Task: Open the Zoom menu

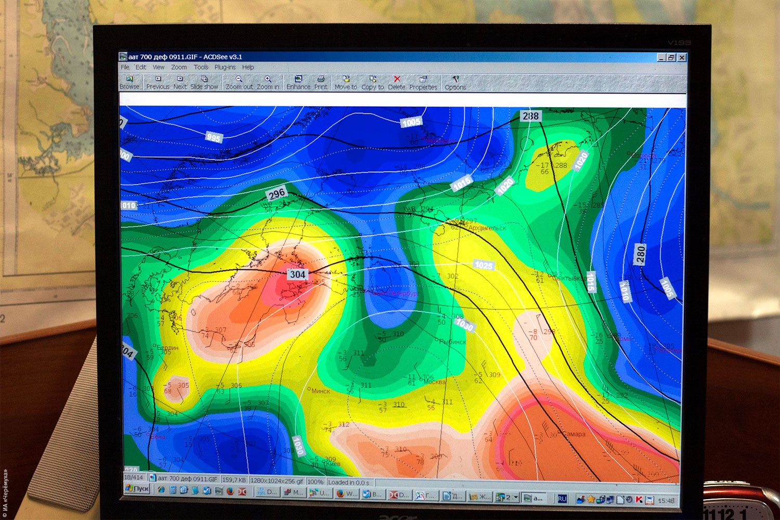Action: tap(179, 67)
